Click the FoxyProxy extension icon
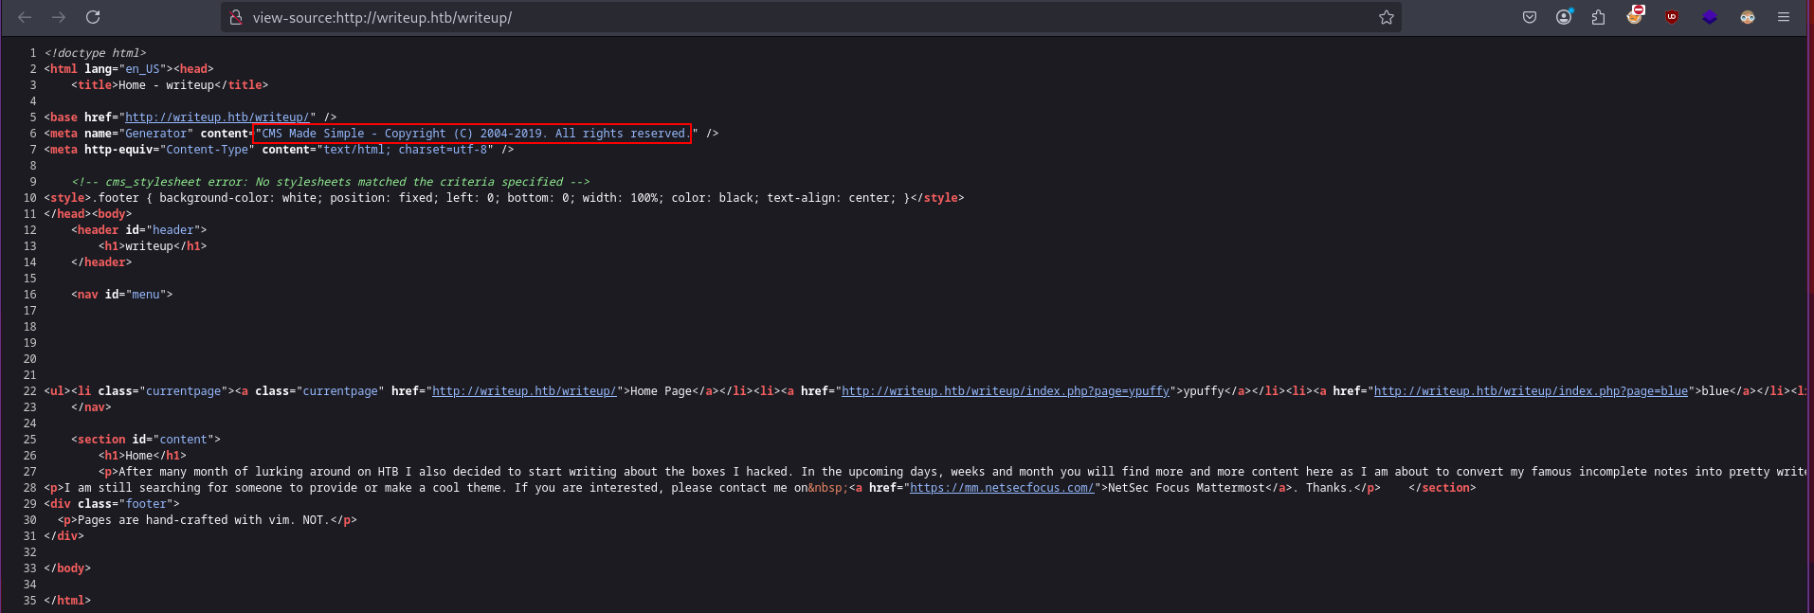This screenshot has height=613, width=1814. [x=1635, y=15]
